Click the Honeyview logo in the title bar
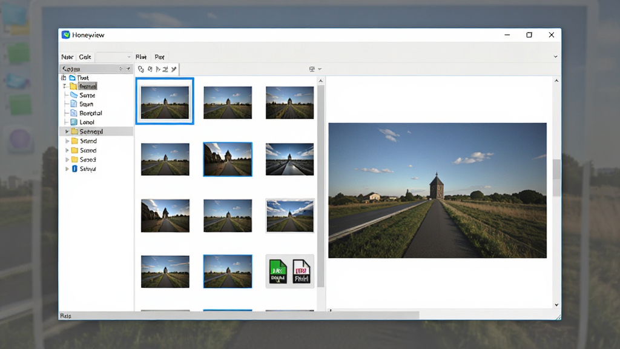 [x=65, y=35]
